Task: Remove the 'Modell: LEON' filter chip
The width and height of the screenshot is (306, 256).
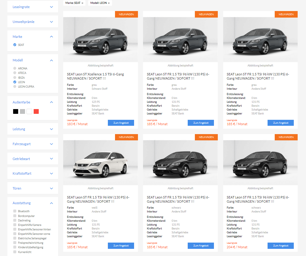Action: [109, 3]
